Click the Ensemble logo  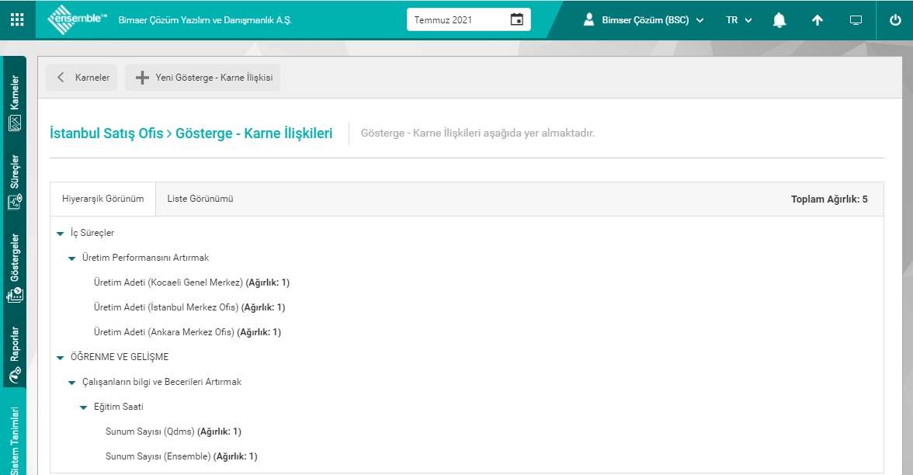[77, 20]
